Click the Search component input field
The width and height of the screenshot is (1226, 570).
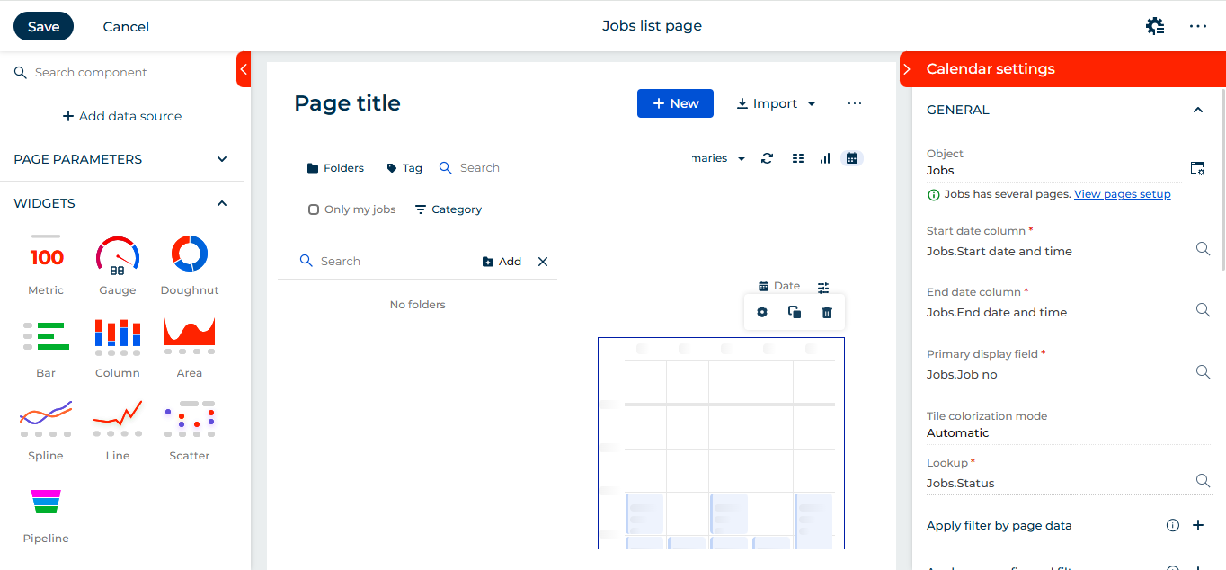126,73
